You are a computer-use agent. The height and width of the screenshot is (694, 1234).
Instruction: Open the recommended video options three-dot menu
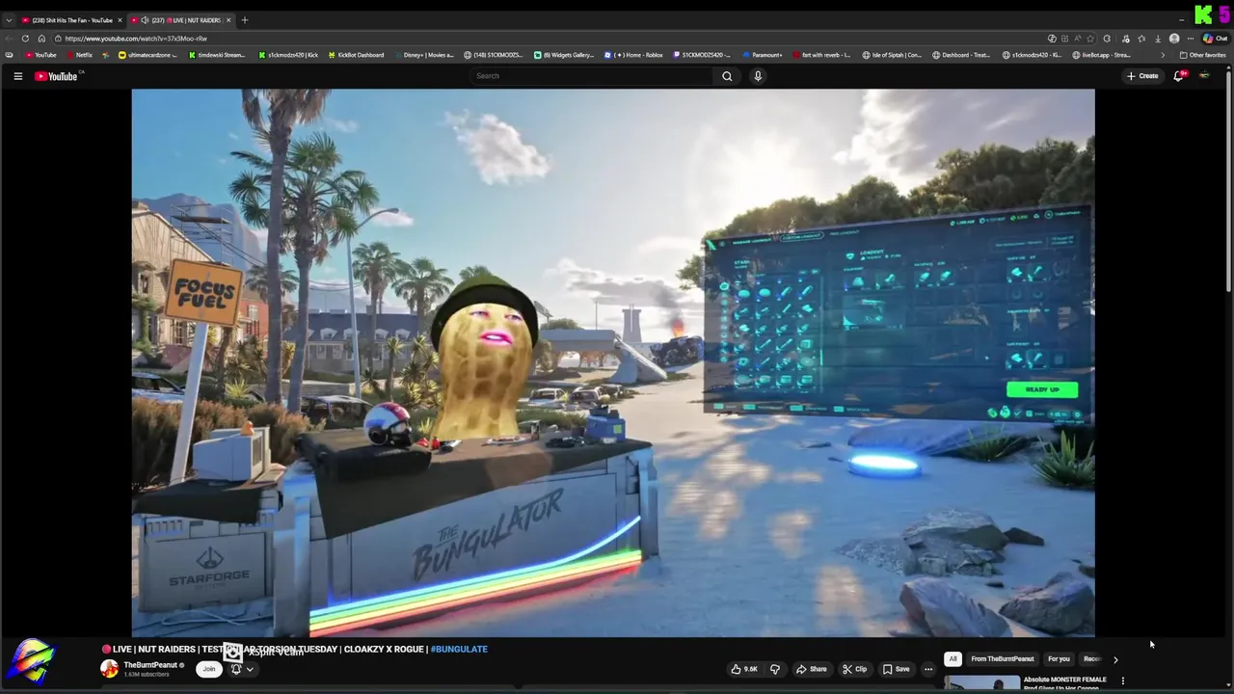pos(1122,681)
